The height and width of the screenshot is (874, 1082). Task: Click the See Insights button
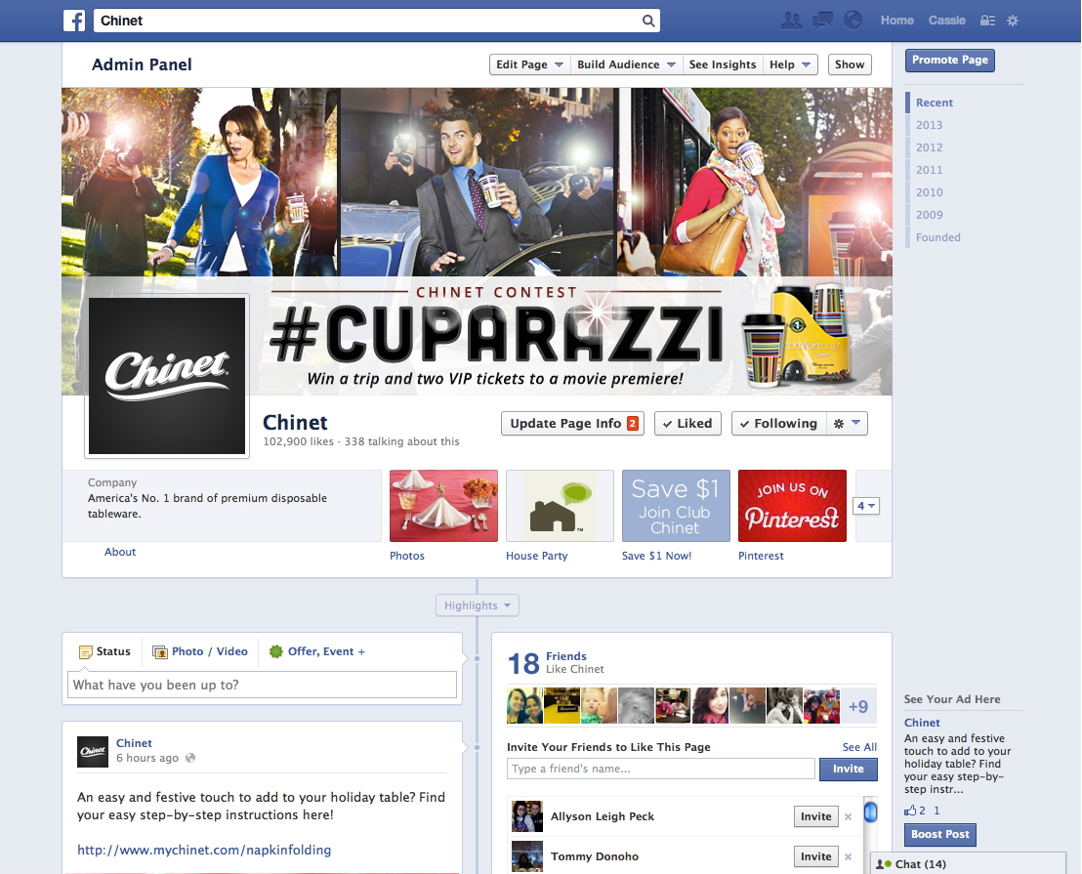click(724, 64)
